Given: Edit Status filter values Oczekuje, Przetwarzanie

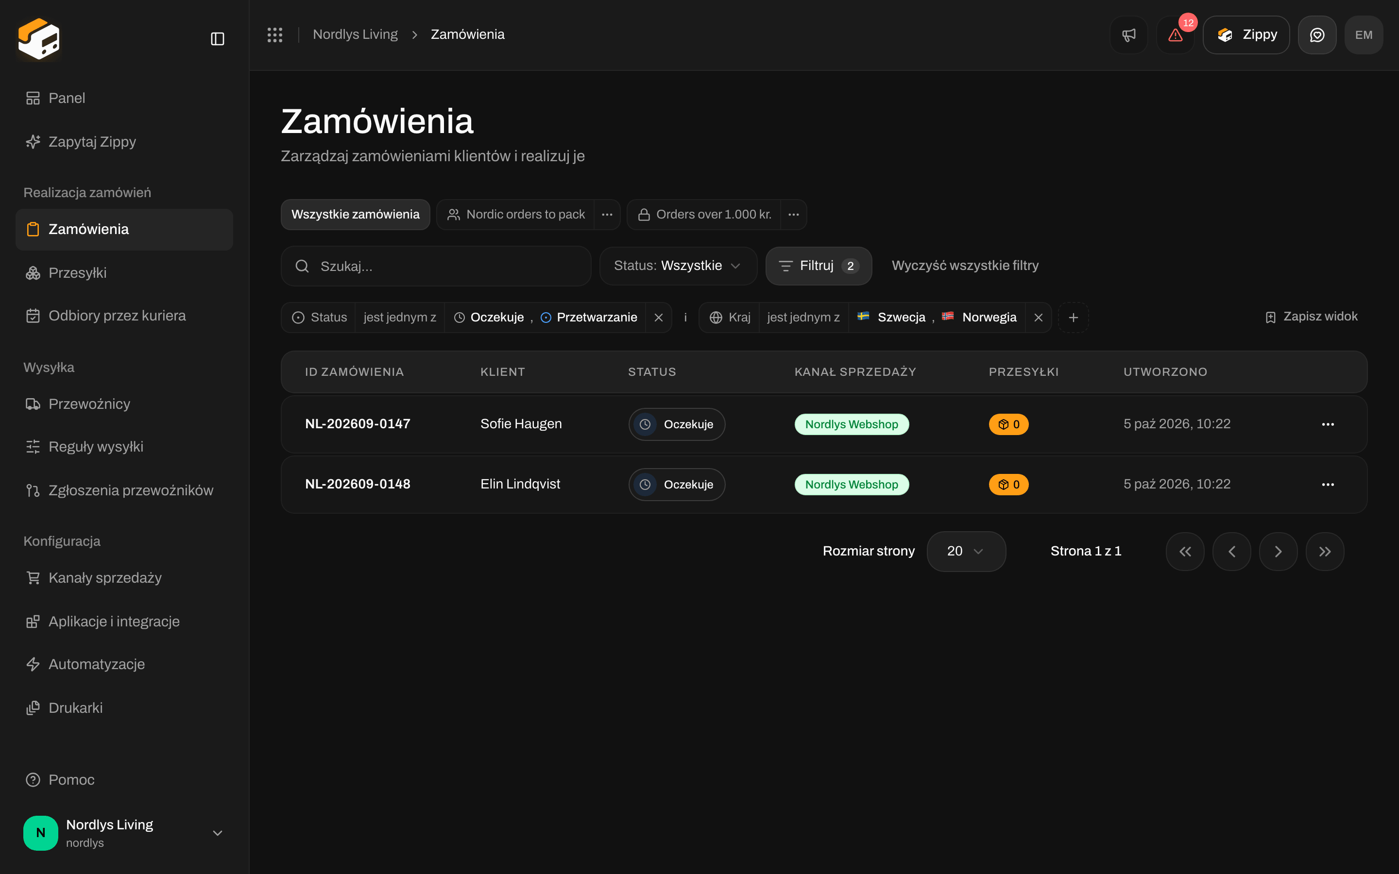Looking at the screenshot, I should (545, 318).
